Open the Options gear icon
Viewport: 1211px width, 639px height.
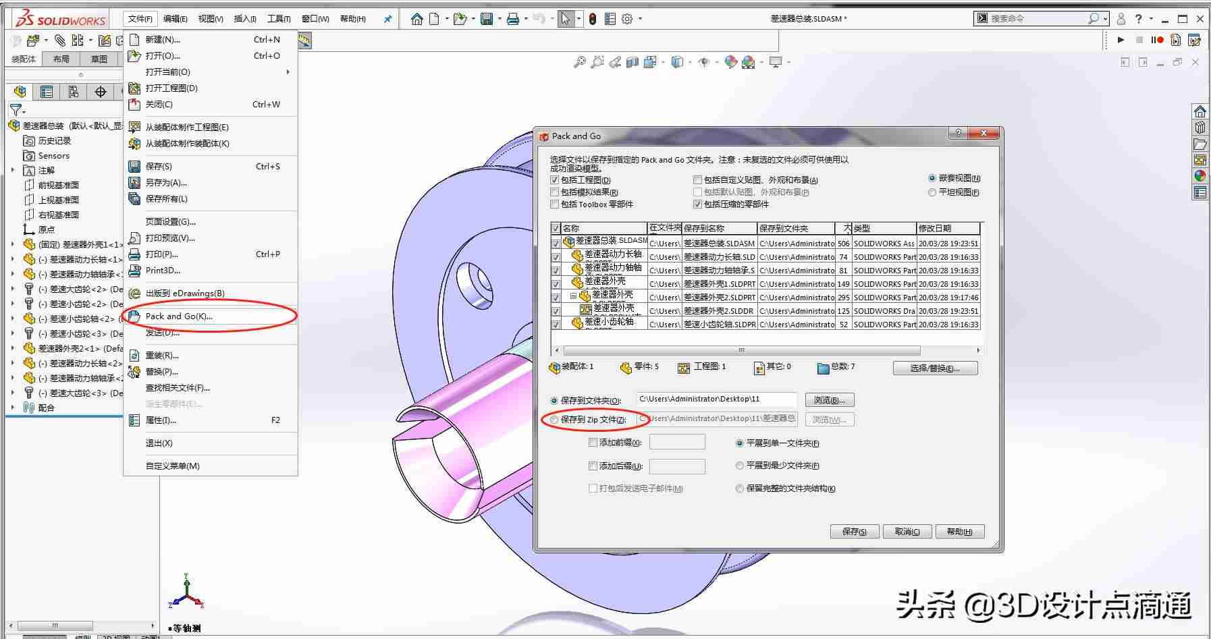628,19
